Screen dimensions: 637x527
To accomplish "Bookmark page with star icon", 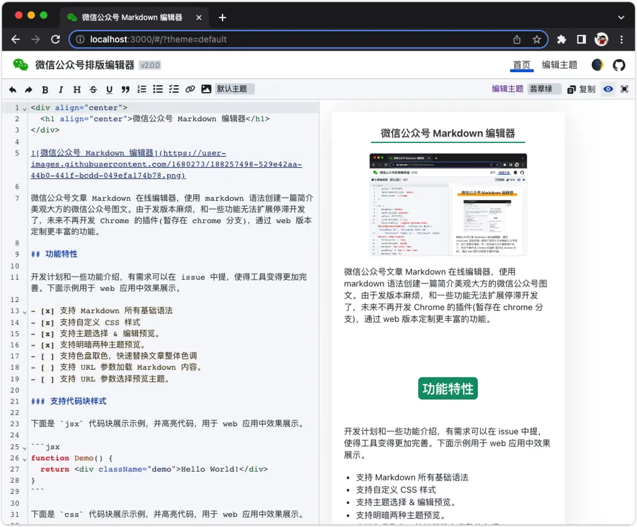I will coord(537,39).
